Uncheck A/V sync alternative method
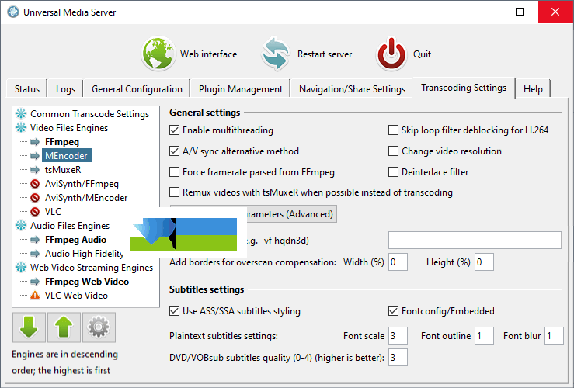The height and width of the screenshot is (388, 574). pos(174,151)
